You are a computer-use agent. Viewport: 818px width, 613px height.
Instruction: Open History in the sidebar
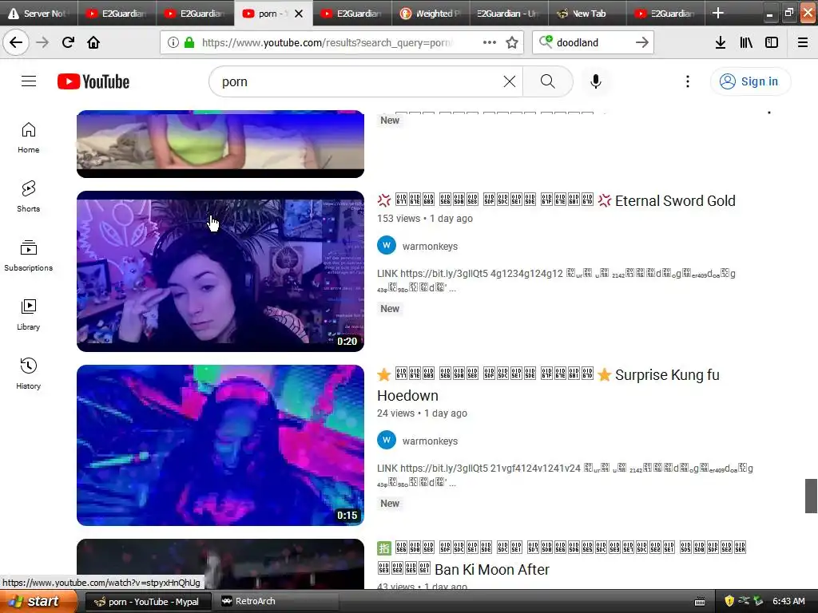pos(28,374)
